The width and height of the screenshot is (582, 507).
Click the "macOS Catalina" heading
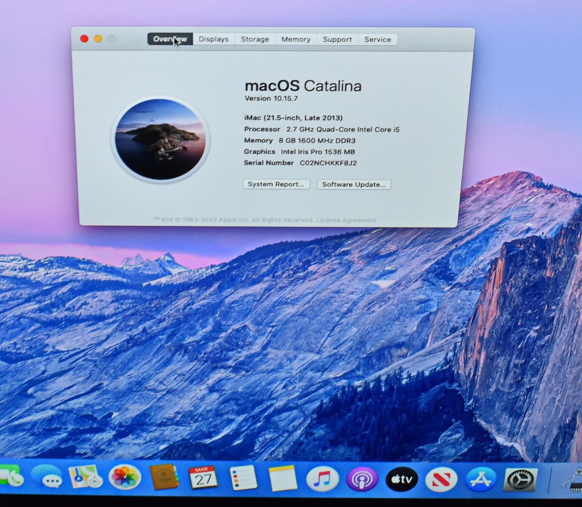point(303,86)
